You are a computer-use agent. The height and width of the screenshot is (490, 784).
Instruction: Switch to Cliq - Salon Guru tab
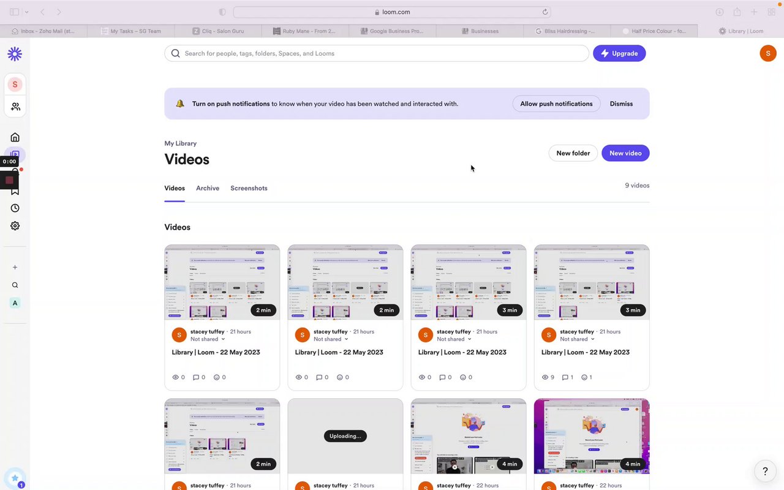tap(218, 31)
